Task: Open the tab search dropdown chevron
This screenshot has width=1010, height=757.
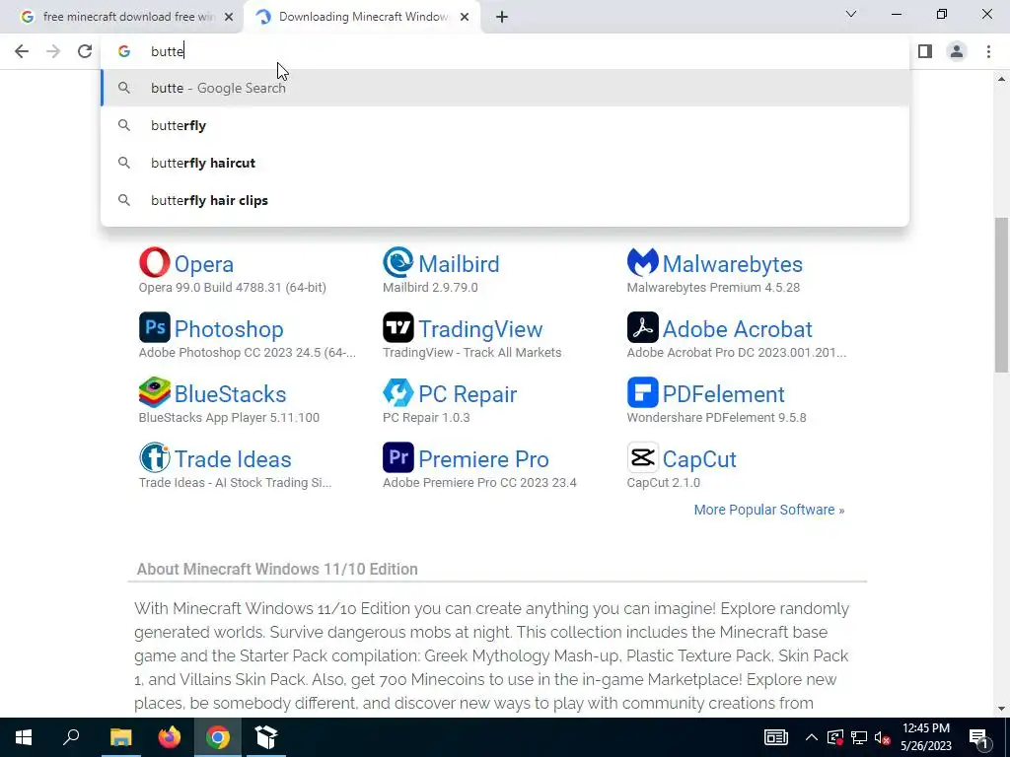Action: (x=851, y=14)
